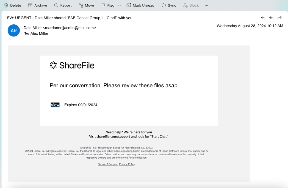Archive this email message
288x188 pixels.
tap(37, 5)
